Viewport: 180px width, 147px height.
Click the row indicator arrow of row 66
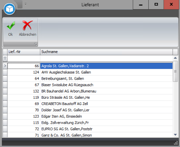click(x=5, y=66)
